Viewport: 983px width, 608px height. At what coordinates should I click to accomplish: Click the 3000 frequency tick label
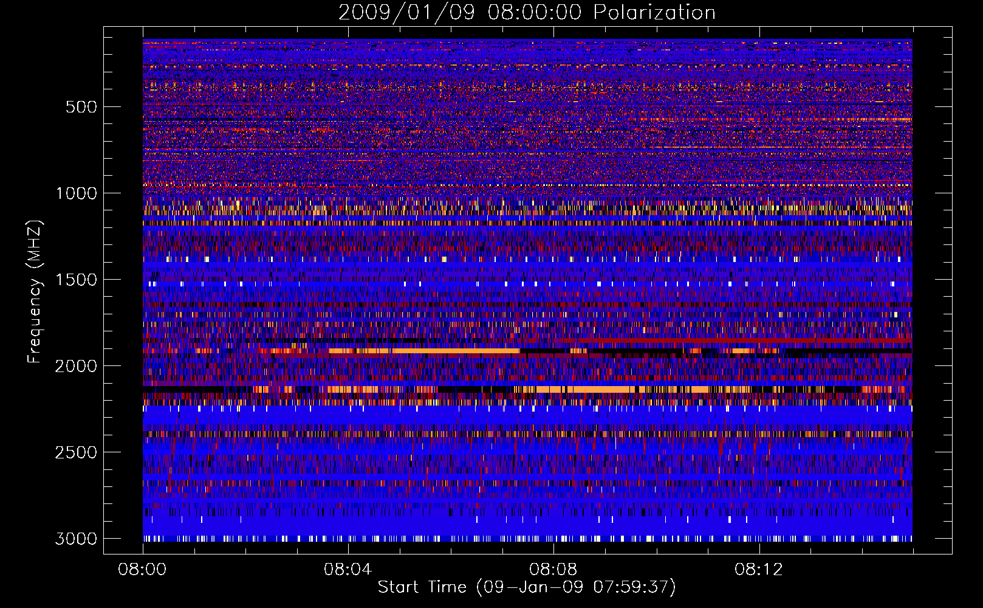76,539
